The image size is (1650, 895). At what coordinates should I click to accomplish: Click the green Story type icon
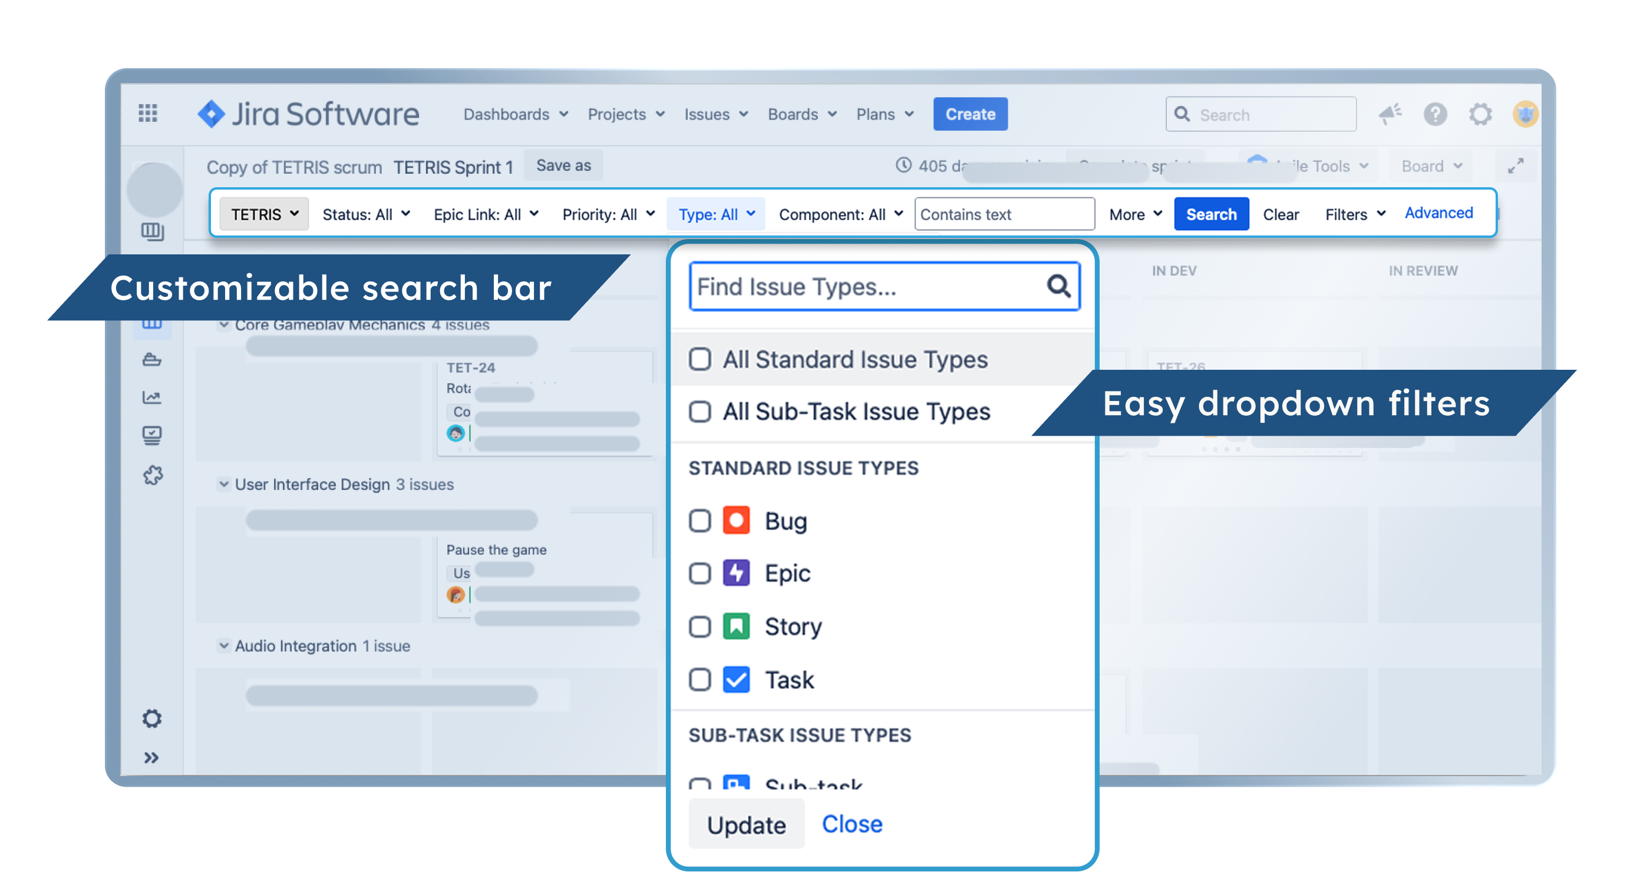[736, 626]
